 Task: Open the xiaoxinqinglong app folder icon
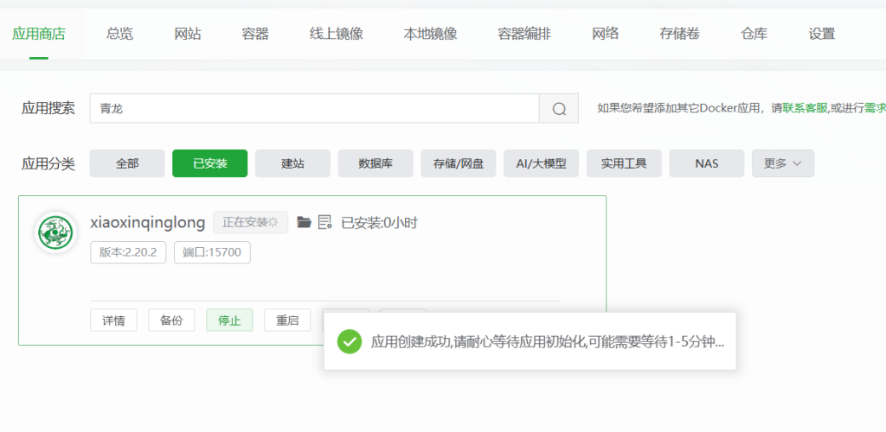click(304, 222)
